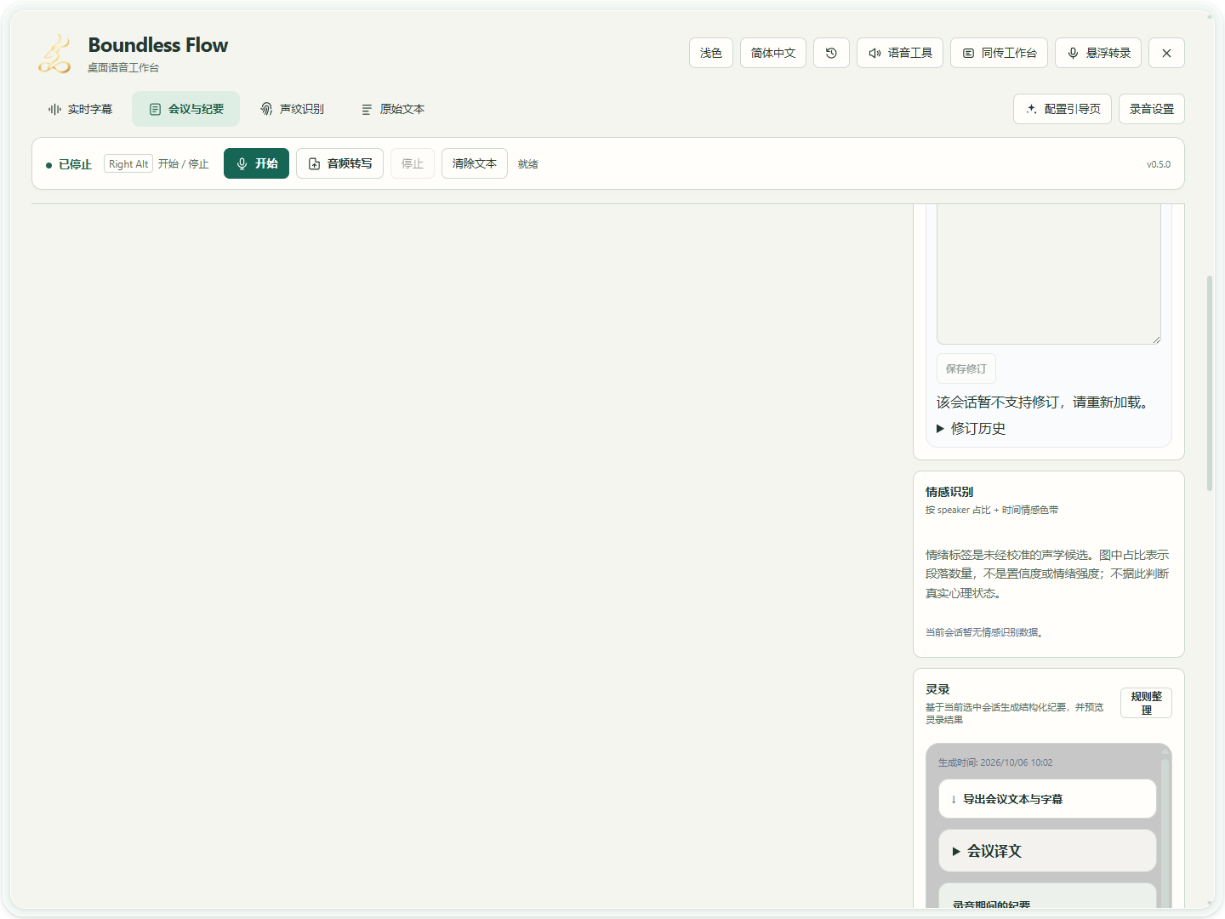
Task: Open 配置引导页 wizard
Action: coord(1063,109)
